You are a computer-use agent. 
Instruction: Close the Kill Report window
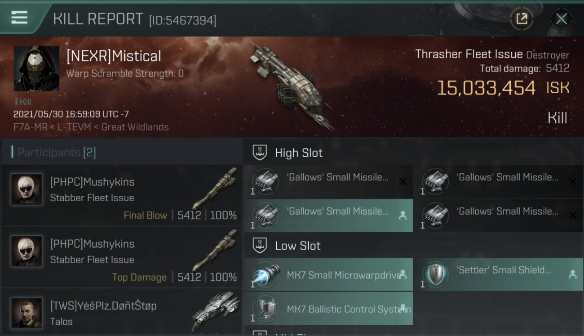tap(561, 19)
